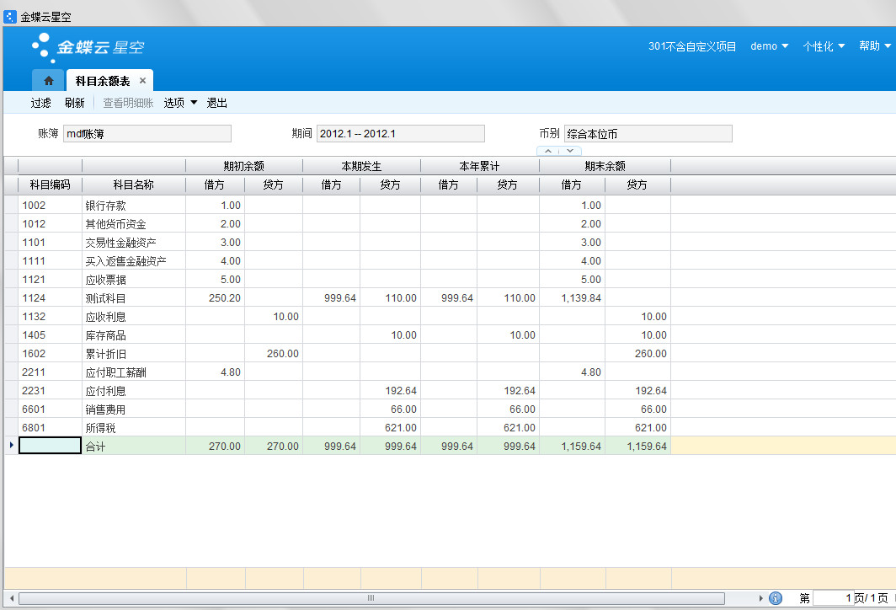The height and width of the screenshot is (610, 896).
Task: Click the horizontal scrollbar thumb
Action: point(371,598)
